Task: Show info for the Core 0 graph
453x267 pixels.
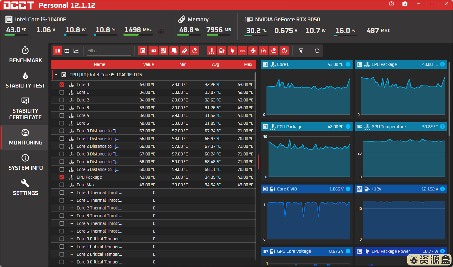Action: (x=348, y=64)
